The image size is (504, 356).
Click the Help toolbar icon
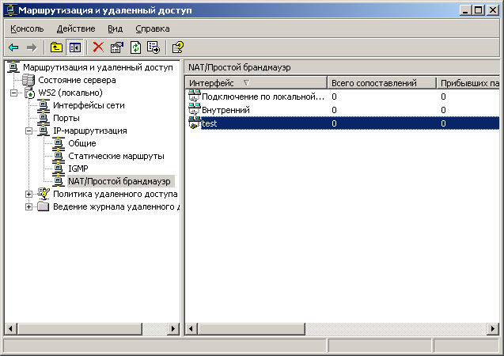(x=178, y=47)
